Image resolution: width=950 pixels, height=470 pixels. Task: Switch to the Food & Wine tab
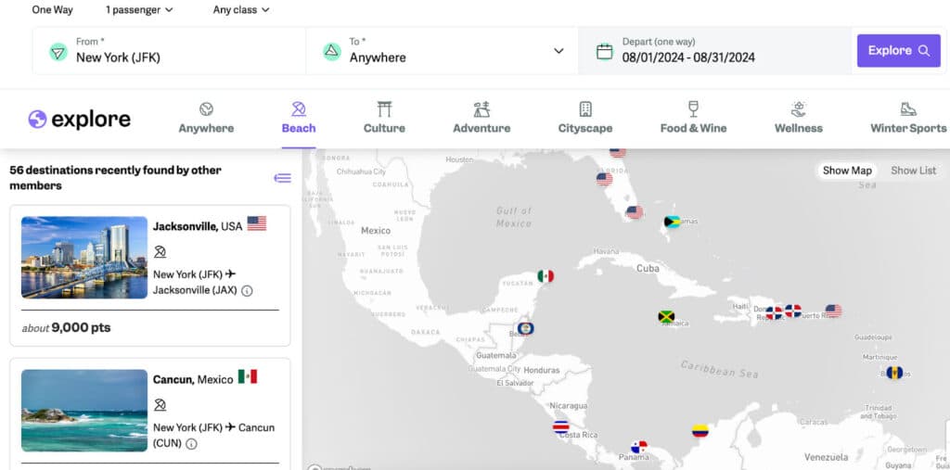693,118
